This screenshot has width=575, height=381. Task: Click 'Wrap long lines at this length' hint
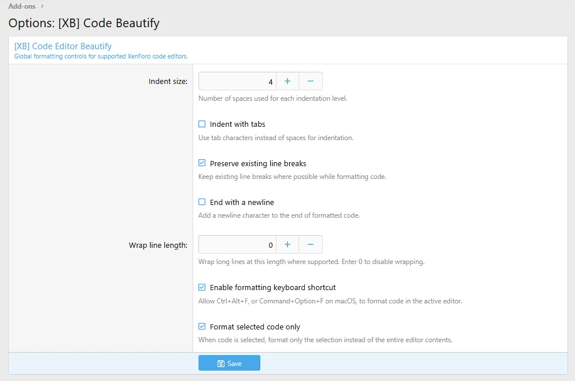[x=311, y=262]
